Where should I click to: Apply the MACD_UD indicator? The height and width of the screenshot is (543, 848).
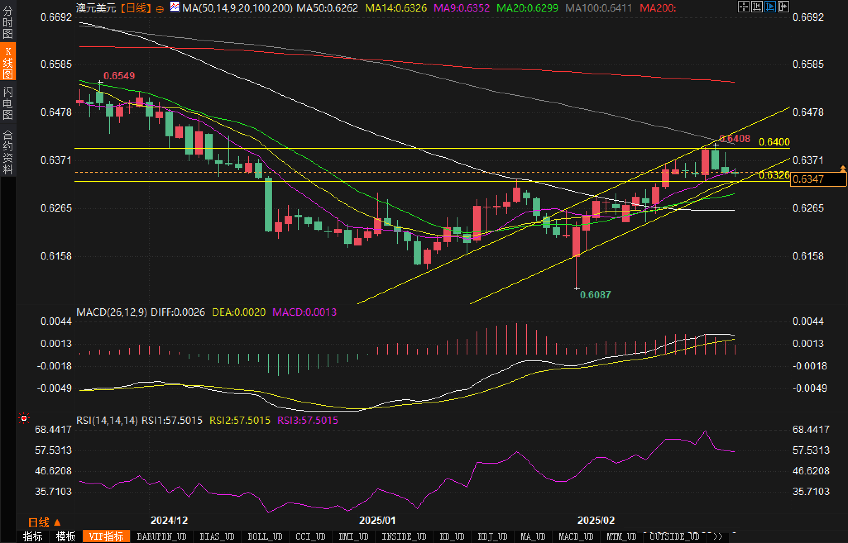577,537
